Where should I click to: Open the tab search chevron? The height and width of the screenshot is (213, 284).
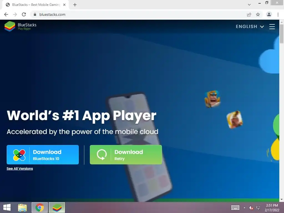point(249,5)
